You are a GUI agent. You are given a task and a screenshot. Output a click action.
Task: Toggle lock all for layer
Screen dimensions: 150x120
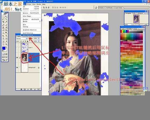(28, 41)
